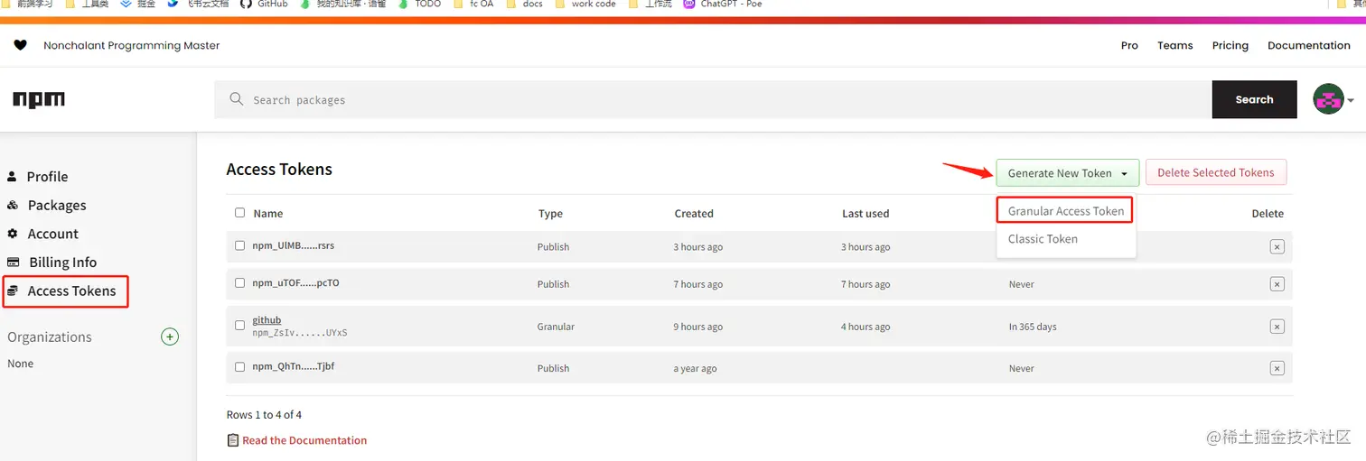Click the Name column header
The width and height of the screenshot is (1366, 461).
coord(268,214)
